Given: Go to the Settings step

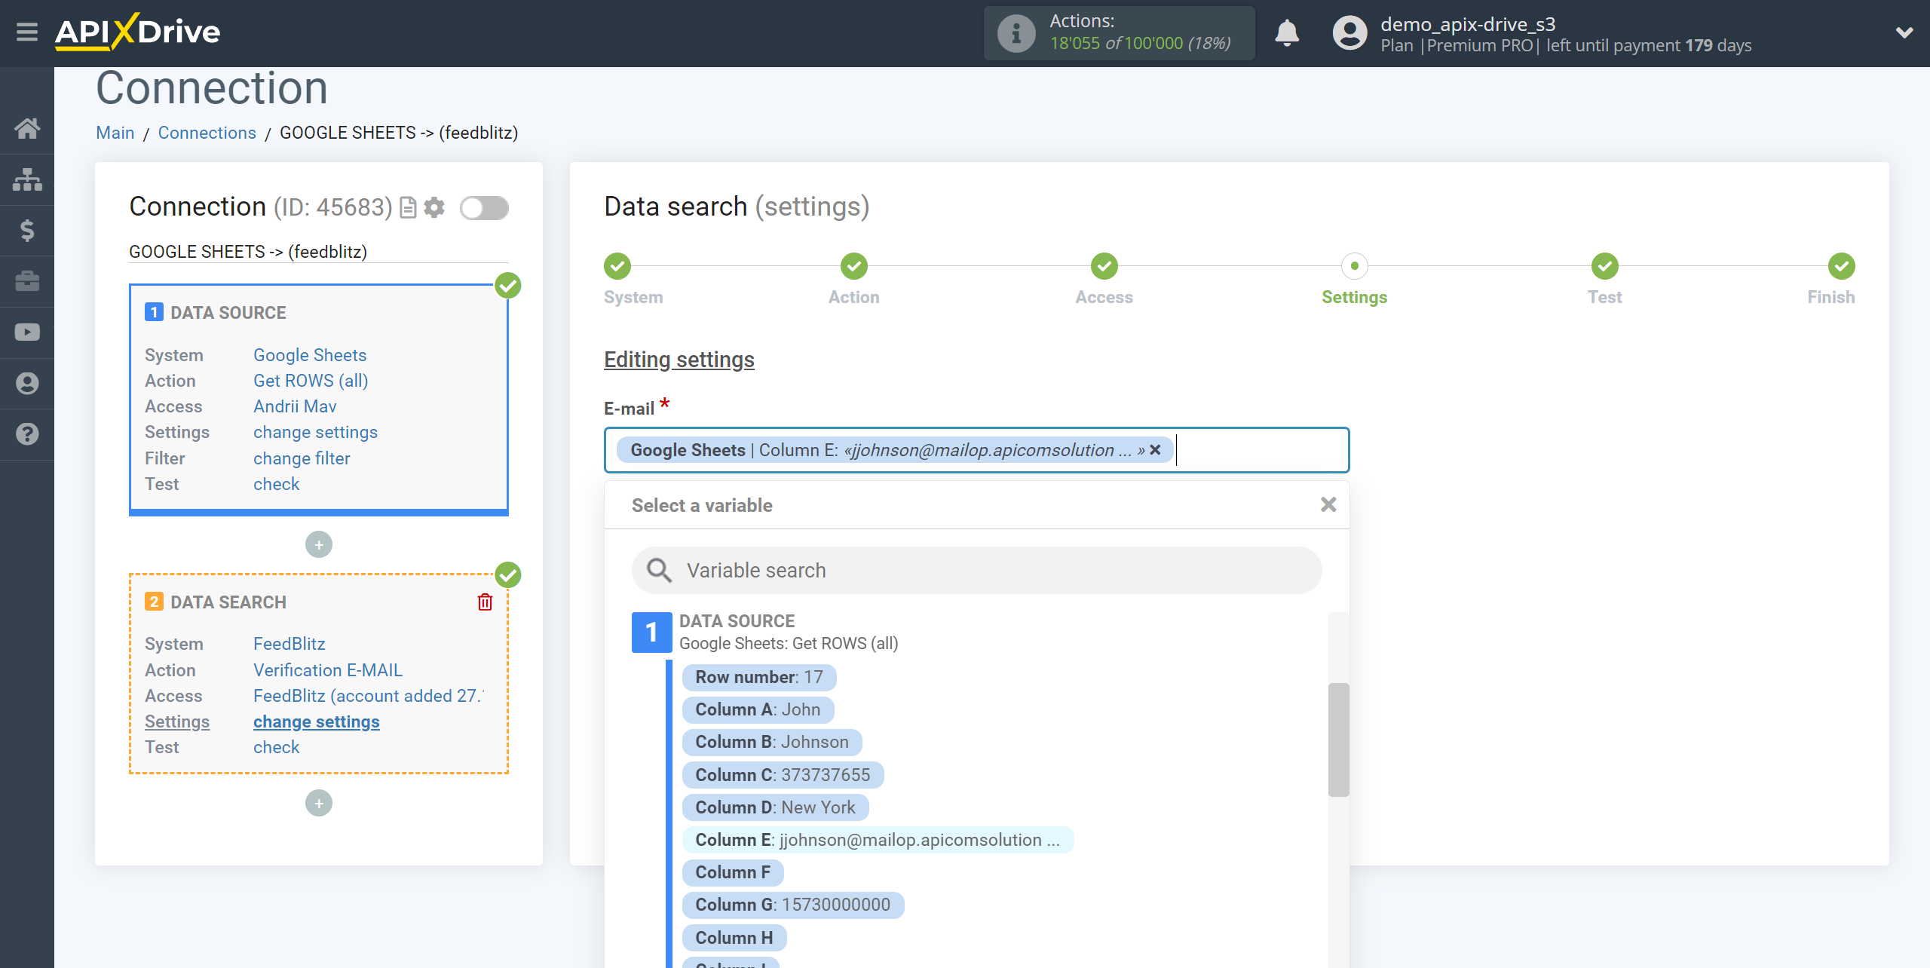Looking at the screenshot, I should 1355,266.
